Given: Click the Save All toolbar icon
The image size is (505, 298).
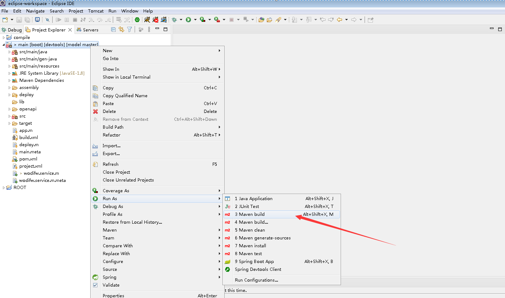Looking at the screenshot, I should click(x=27, y=20).
